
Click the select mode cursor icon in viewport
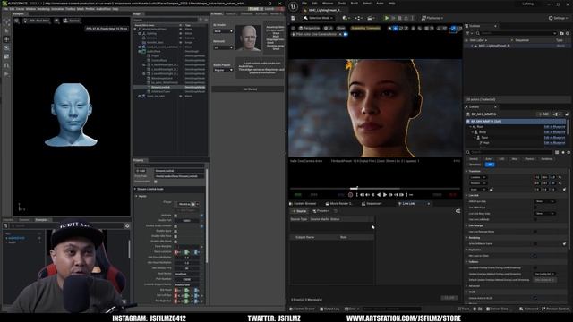point(390,28)
